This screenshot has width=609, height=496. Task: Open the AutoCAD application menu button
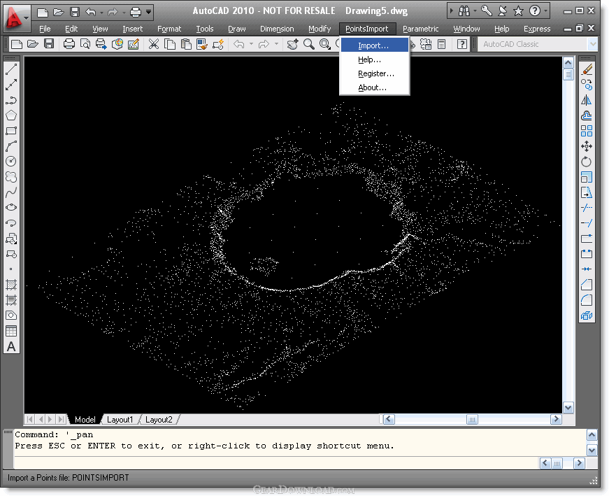tap(15, 17)
